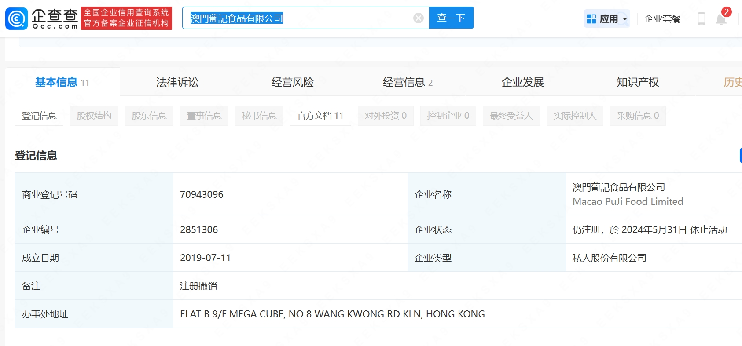The width and height of the screenshot is (742, 346).
Task: Expand the 应用 dropdown arrow
Action: 624,19
